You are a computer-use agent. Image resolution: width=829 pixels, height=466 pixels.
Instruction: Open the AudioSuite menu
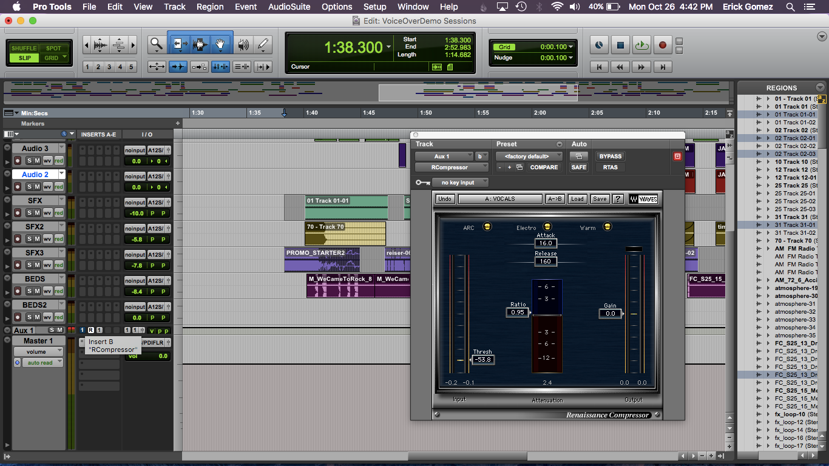tap(289, 7)
